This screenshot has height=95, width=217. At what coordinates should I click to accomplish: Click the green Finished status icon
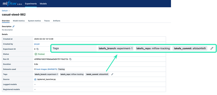click(x=36, y=54)
